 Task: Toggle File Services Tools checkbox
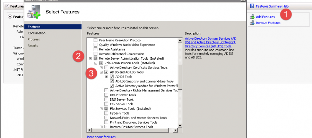106,108
